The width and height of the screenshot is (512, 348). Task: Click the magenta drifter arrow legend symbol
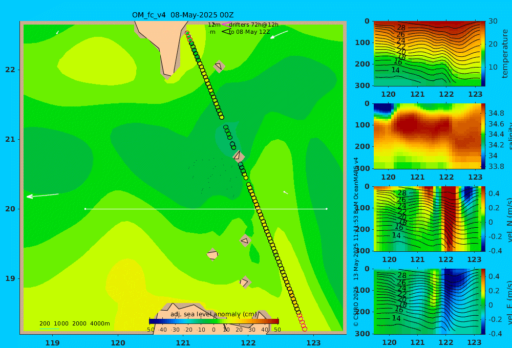coord(226,24)
